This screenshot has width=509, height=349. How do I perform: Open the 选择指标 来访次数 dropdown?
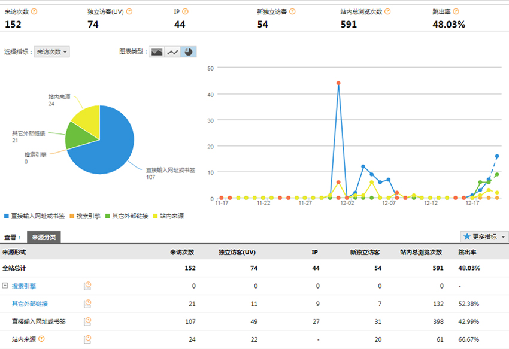pyautogui.click(x=52, y=52)
